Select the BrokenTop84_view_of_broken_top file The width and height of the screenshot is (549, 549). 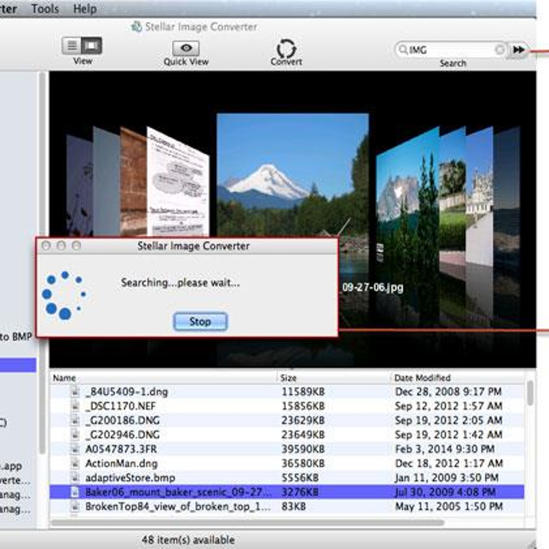pos(287,506)
